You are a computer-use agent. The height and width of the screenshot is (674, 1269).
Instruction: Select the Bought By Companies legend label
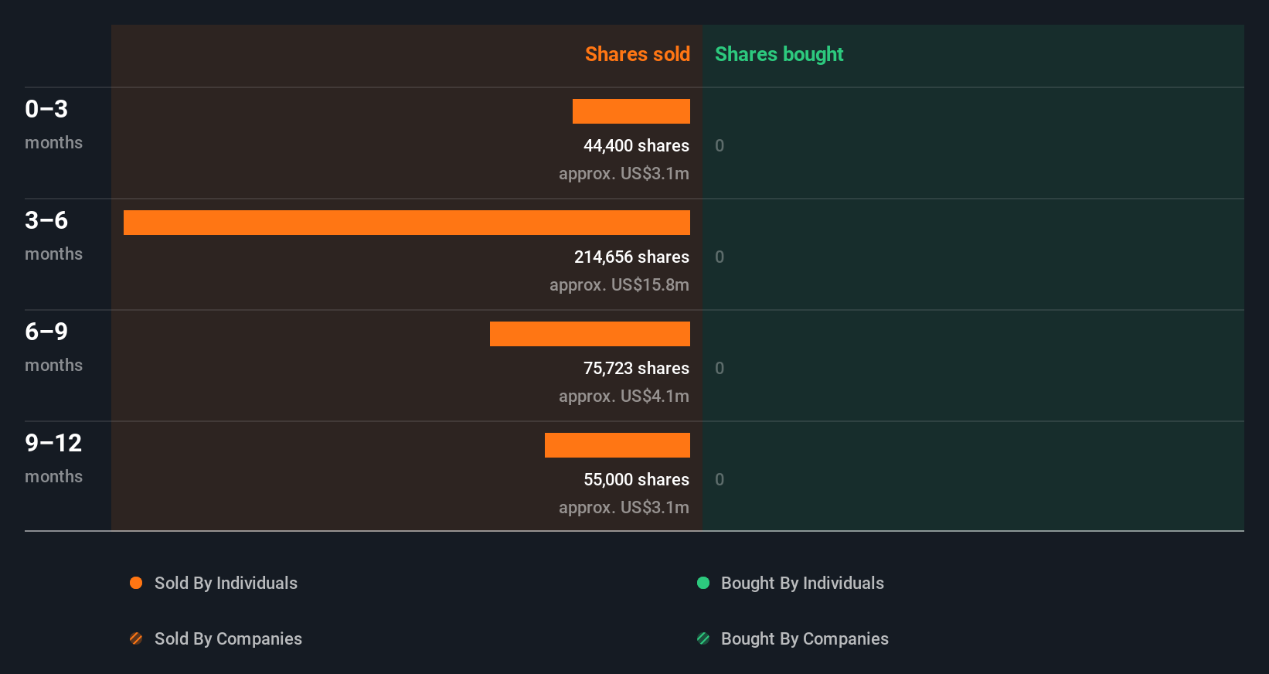[805, 638]
